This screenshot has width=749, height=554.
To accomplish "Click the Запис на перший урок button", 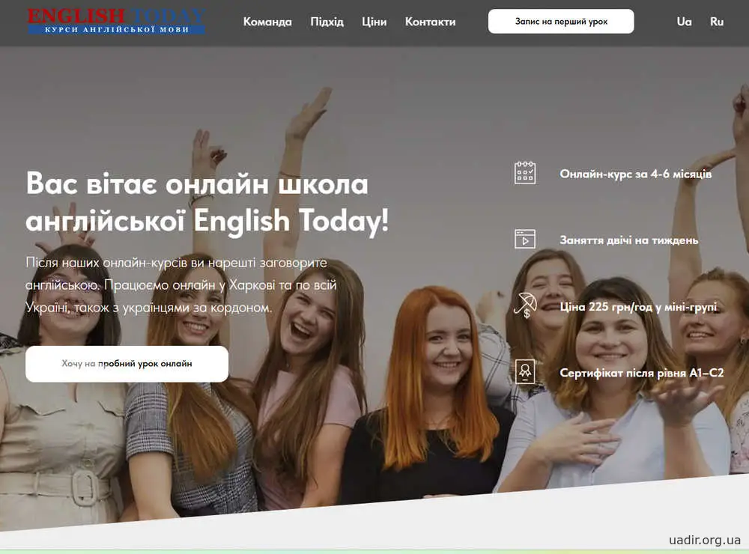I will 560,22.
